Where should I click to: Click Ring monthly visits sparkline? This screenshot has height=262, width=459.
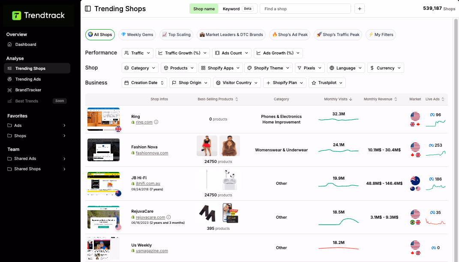[339, 120]
